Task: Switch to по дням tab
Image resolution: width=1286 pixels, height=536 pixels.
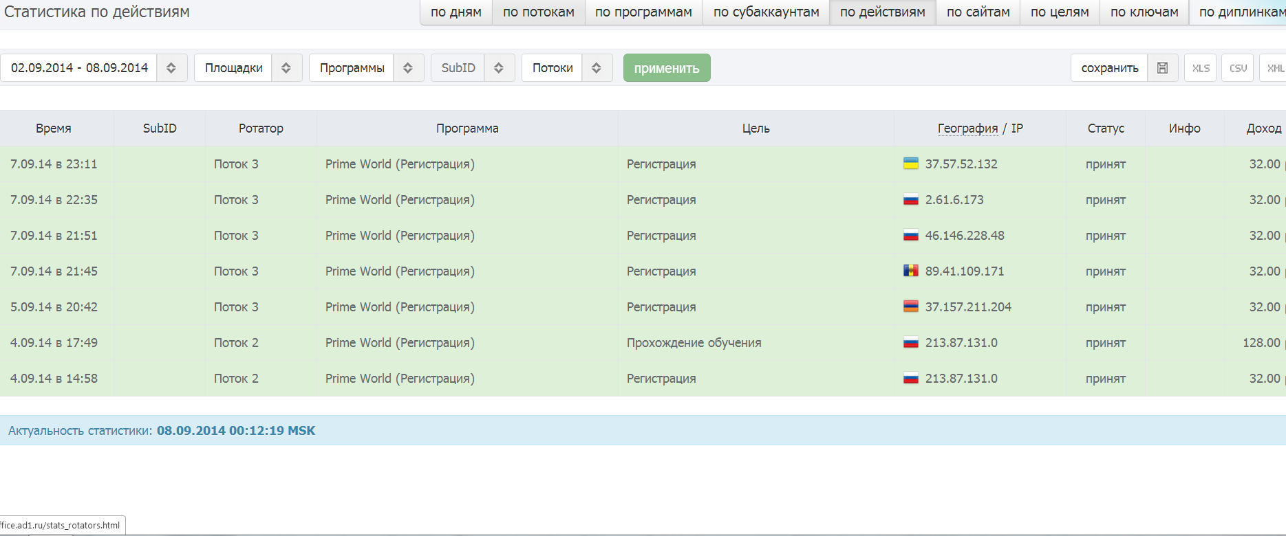Action: point(456,12)
